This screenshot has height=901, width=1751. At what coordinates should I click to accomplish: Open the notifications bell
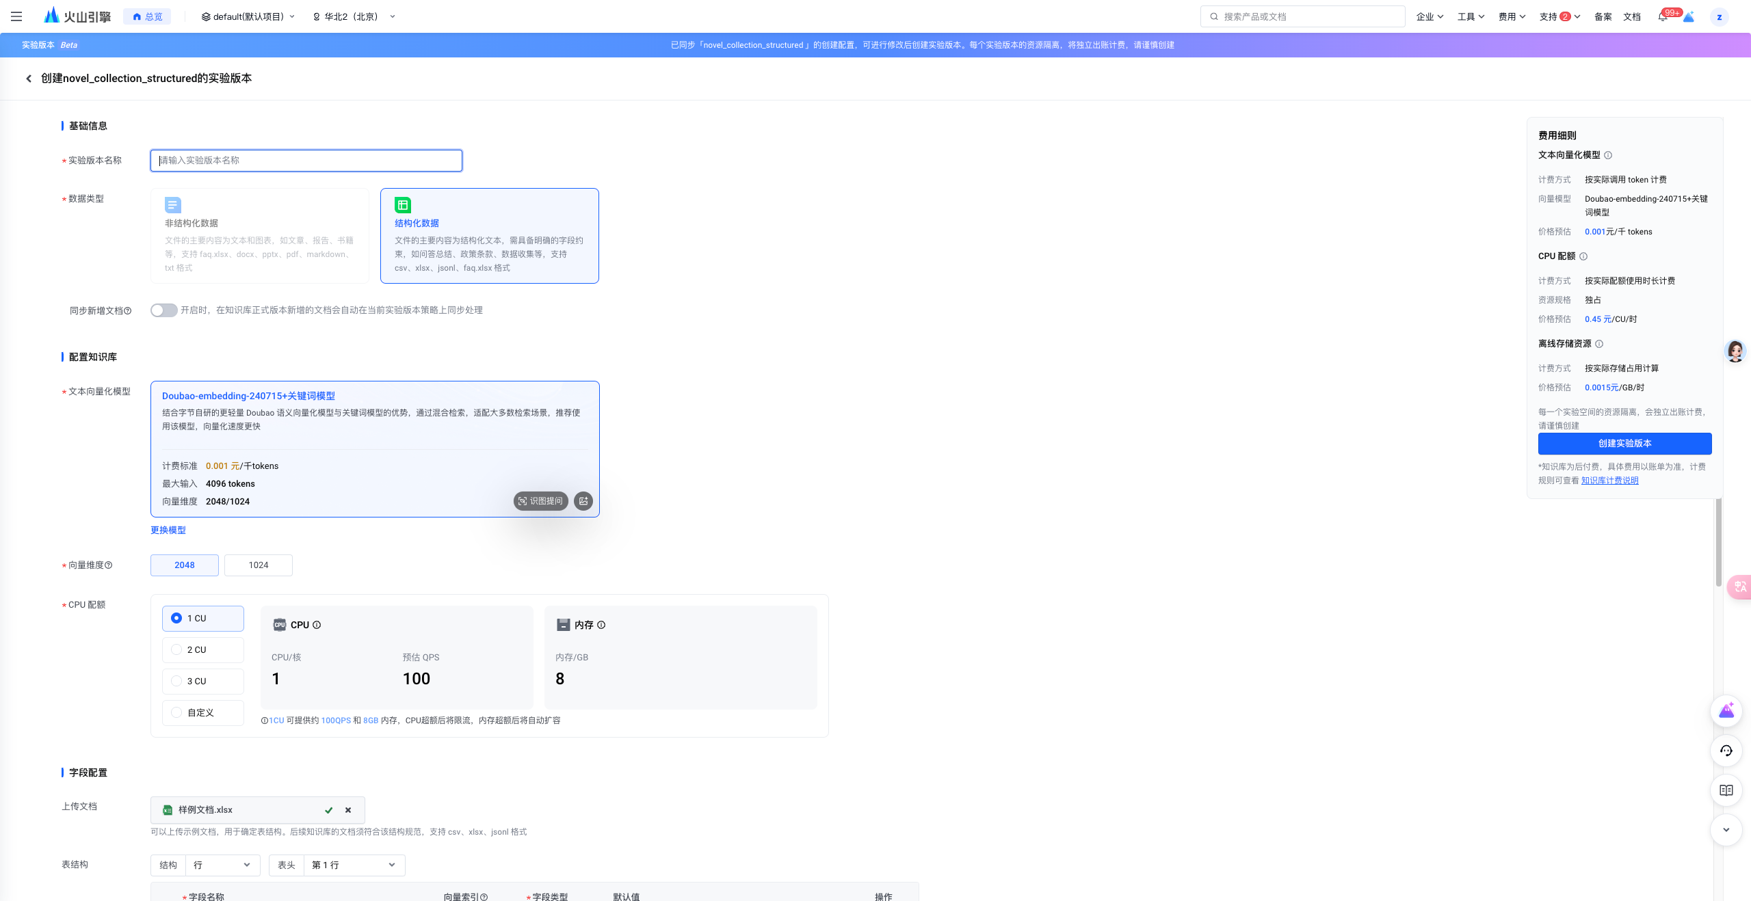click(x=1663, y=16)
